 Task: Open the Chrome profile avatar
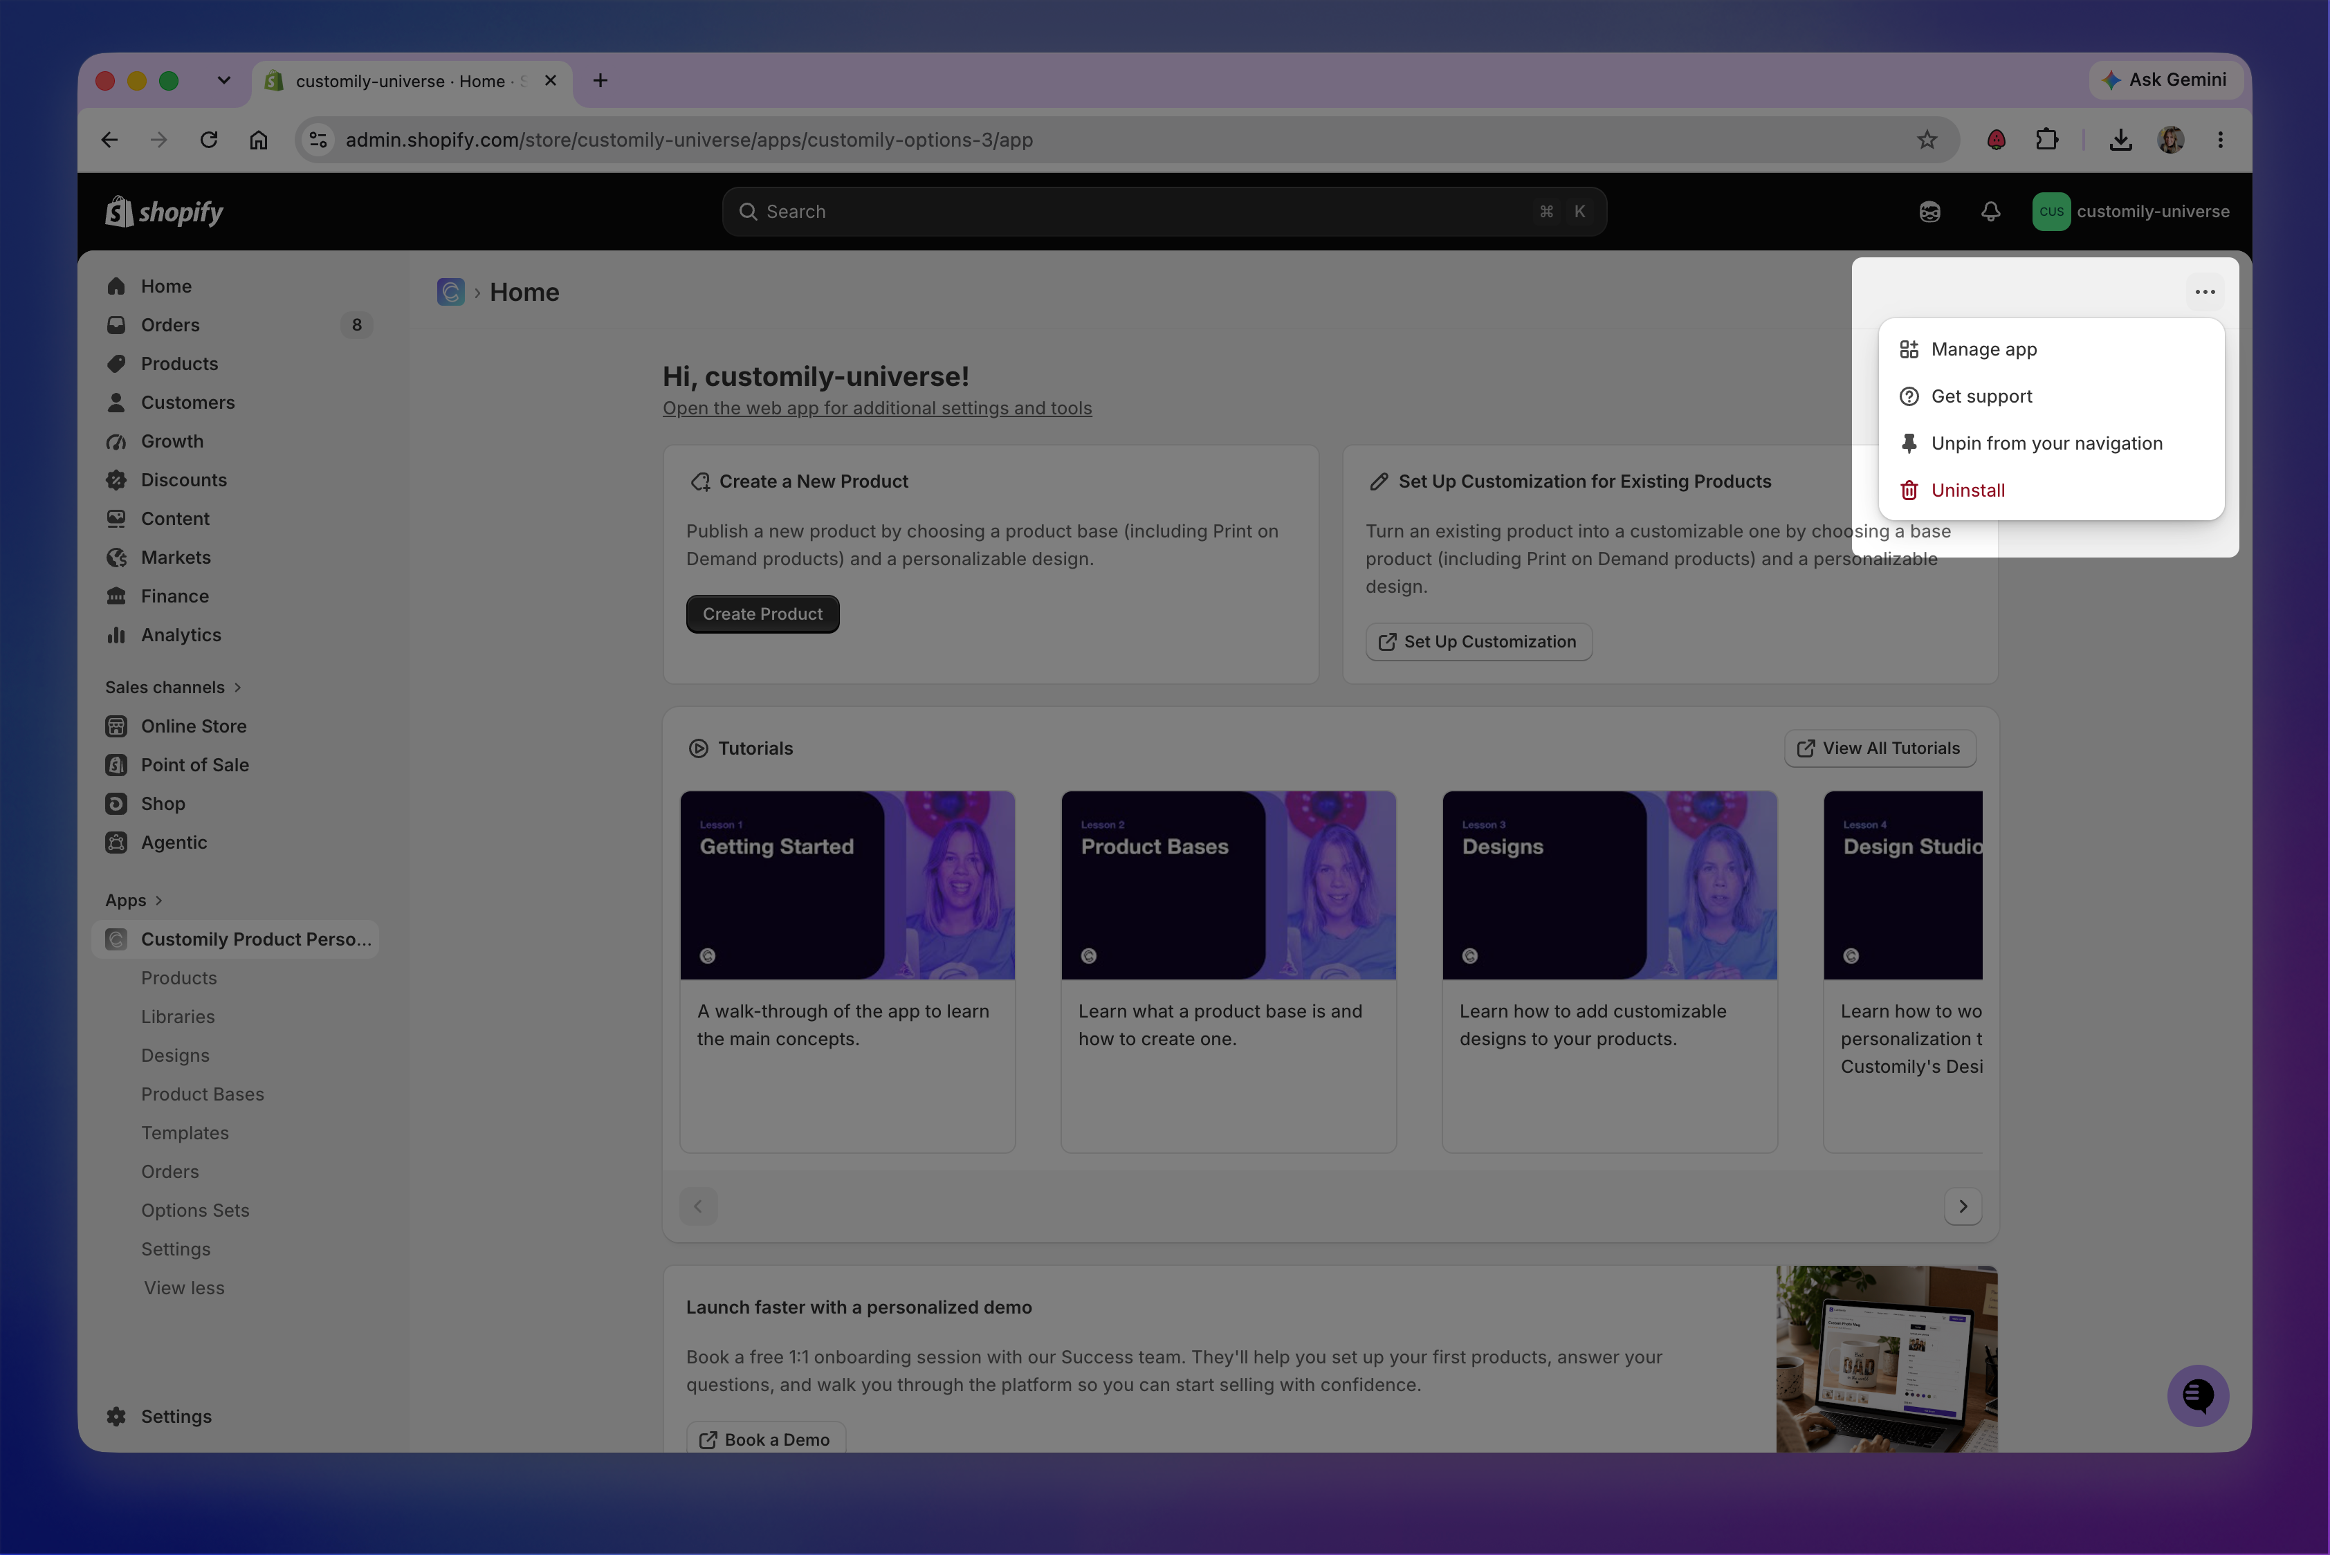[x=2170, y=140]
